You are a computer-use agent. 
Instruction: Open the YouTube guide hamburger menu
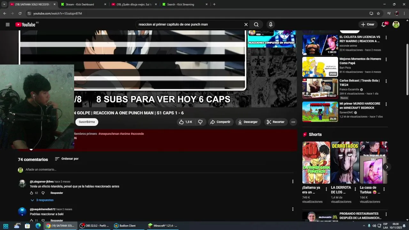pos(8,24)
